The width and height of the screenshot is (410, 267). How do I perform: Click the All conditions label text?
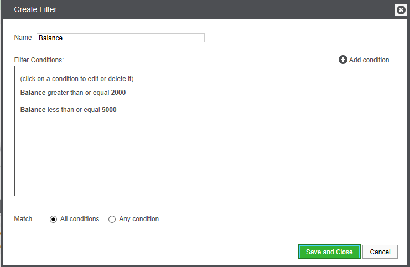(80, 219)
